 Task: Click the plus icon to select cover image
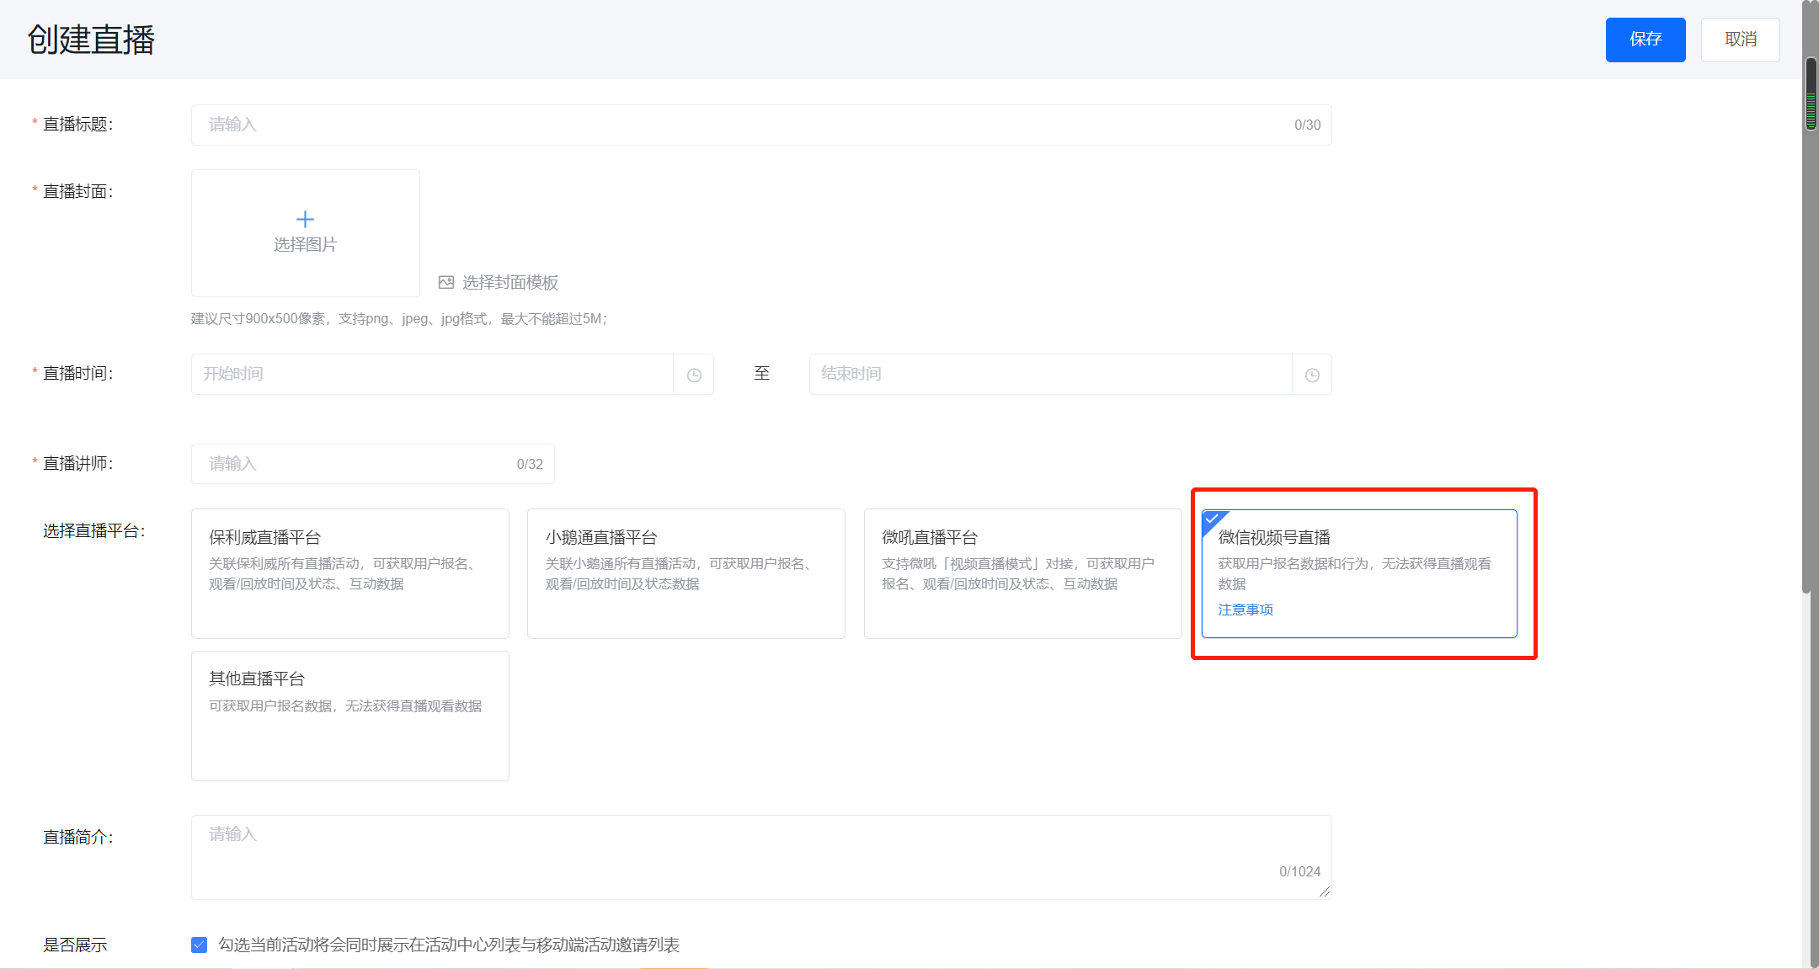[305, 220]
